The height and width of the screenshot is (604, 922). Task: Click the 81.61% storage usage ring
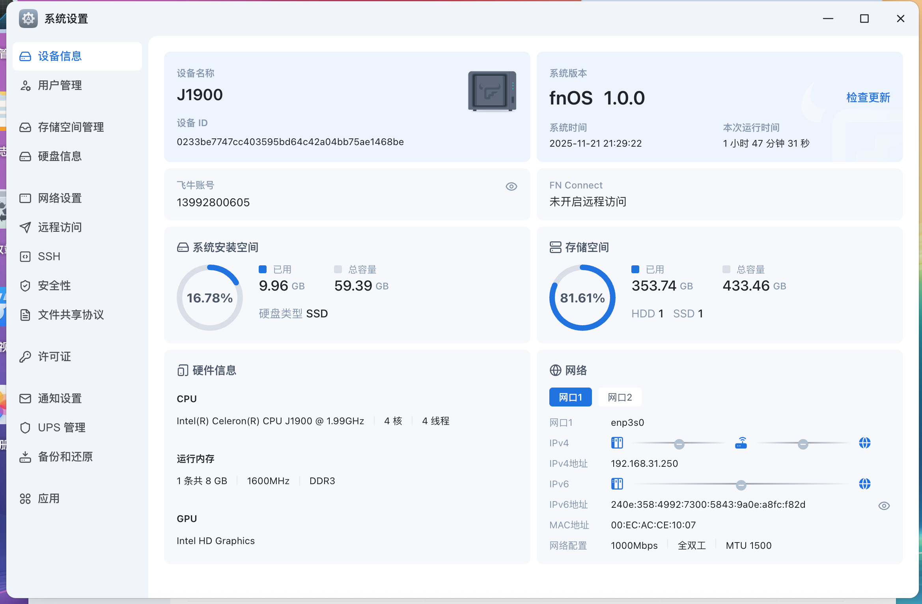click(x=582, y=298)
